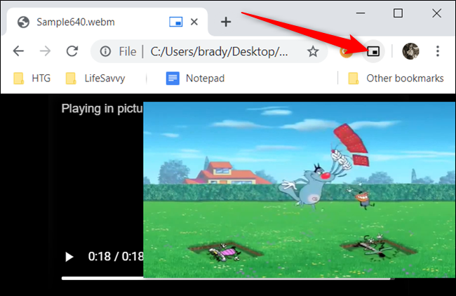This screenshot has width=456, height=296.
Task: Maximize the Chrome window
Action: pos(398,13)
